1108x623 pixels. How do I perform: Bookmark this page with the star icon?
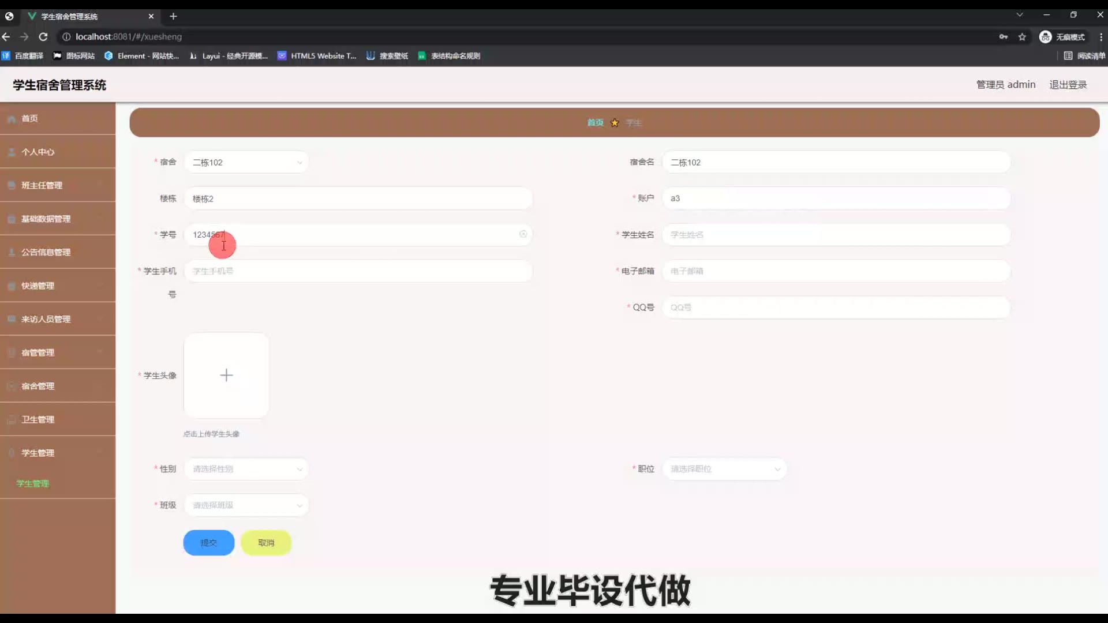point(1022,37)
